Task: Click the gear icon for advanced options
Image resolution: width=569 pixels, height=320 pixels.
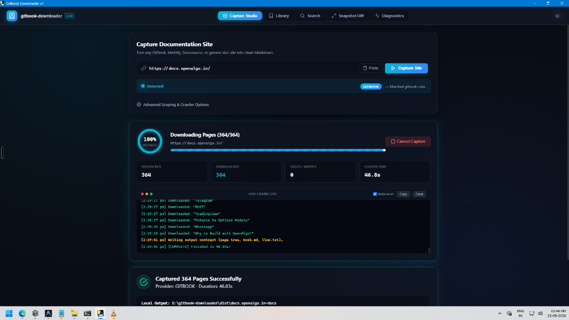Action: click(x=138, y=104)
